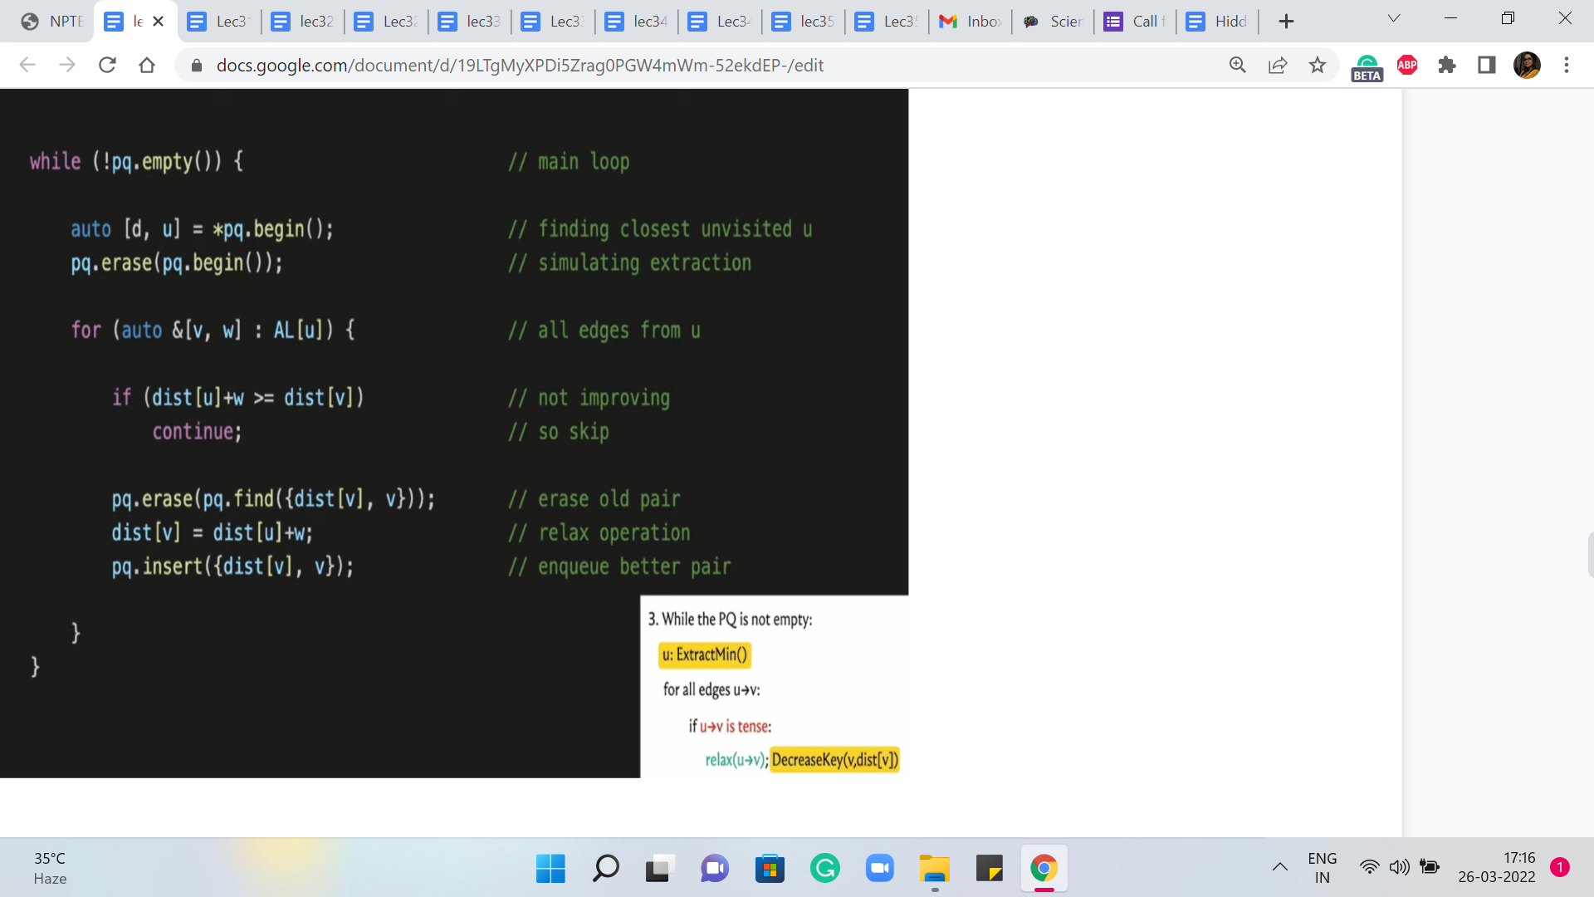Share this page icon
Screen dimensions: 1594x897
1278,65
